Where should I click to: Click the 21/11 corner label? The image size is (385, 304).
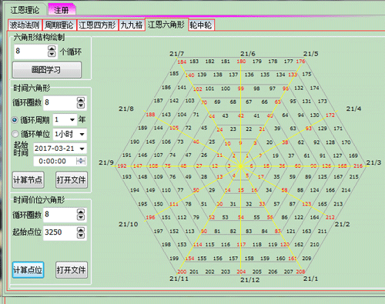(x=179, y=279)
